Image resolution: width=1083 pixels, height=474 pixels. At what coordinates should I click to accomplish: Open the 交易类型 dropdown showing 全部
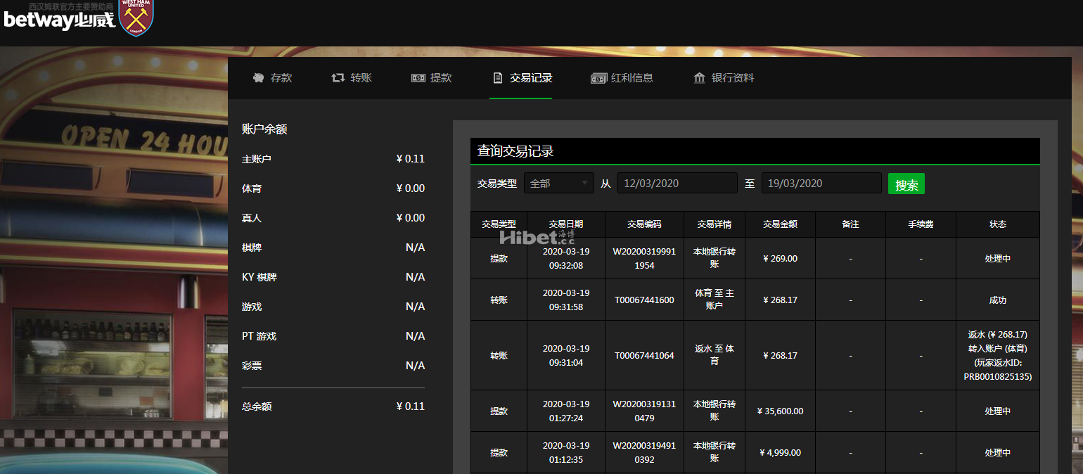(559, 184)
